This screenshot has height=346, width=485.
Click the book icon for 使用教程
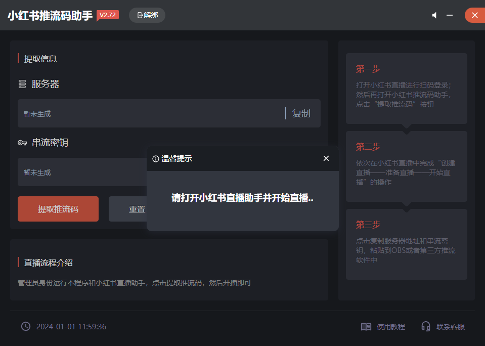[366, 327]
